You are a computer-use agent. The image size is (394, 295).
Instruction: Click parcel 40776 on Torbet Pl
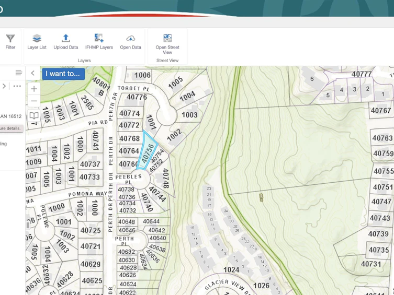coord(137,97)
